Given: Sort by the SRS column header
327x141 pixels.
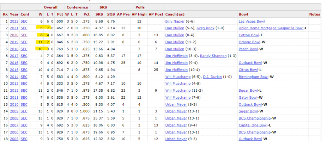Looking at the screenshot, I should point(99,14).
